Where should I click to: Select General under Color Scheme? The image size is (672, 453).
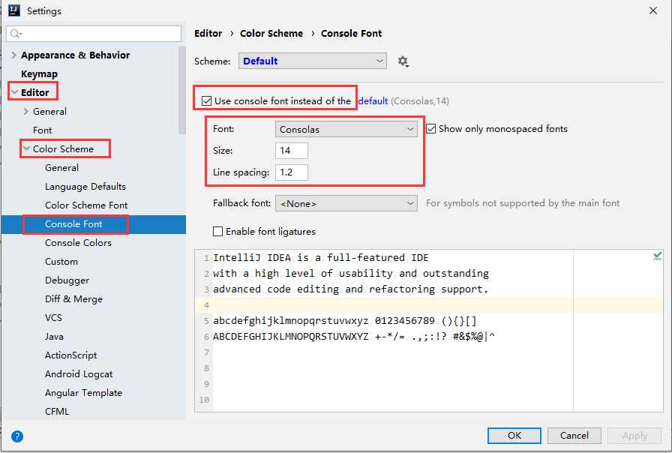(x=61, y=167)
